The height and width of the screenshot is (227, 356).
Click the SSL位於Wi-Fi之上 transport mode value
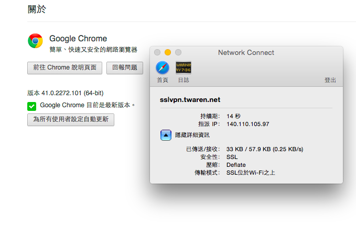(x=251, y=172)
